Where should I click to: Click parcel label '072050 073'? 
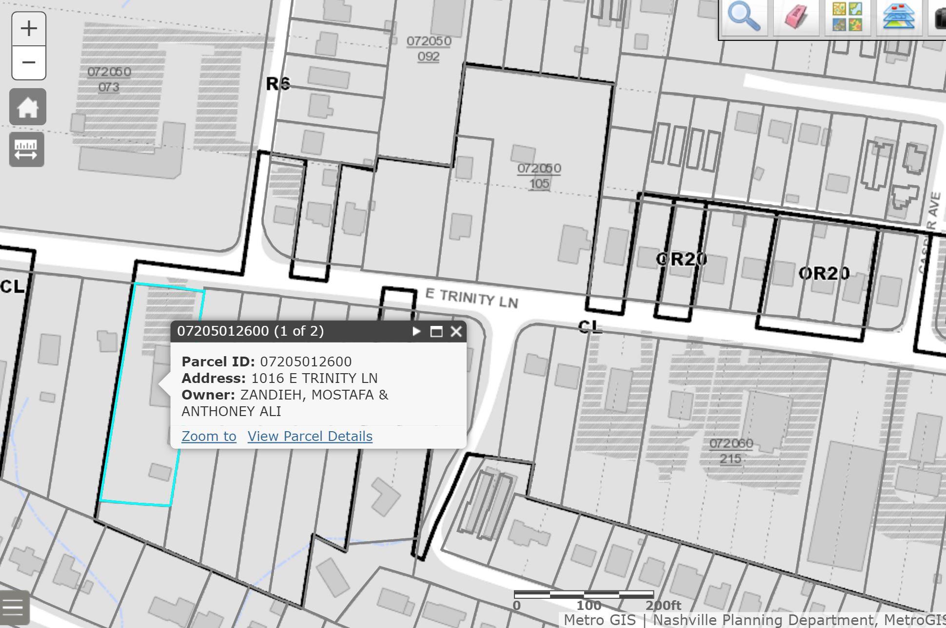109,79
